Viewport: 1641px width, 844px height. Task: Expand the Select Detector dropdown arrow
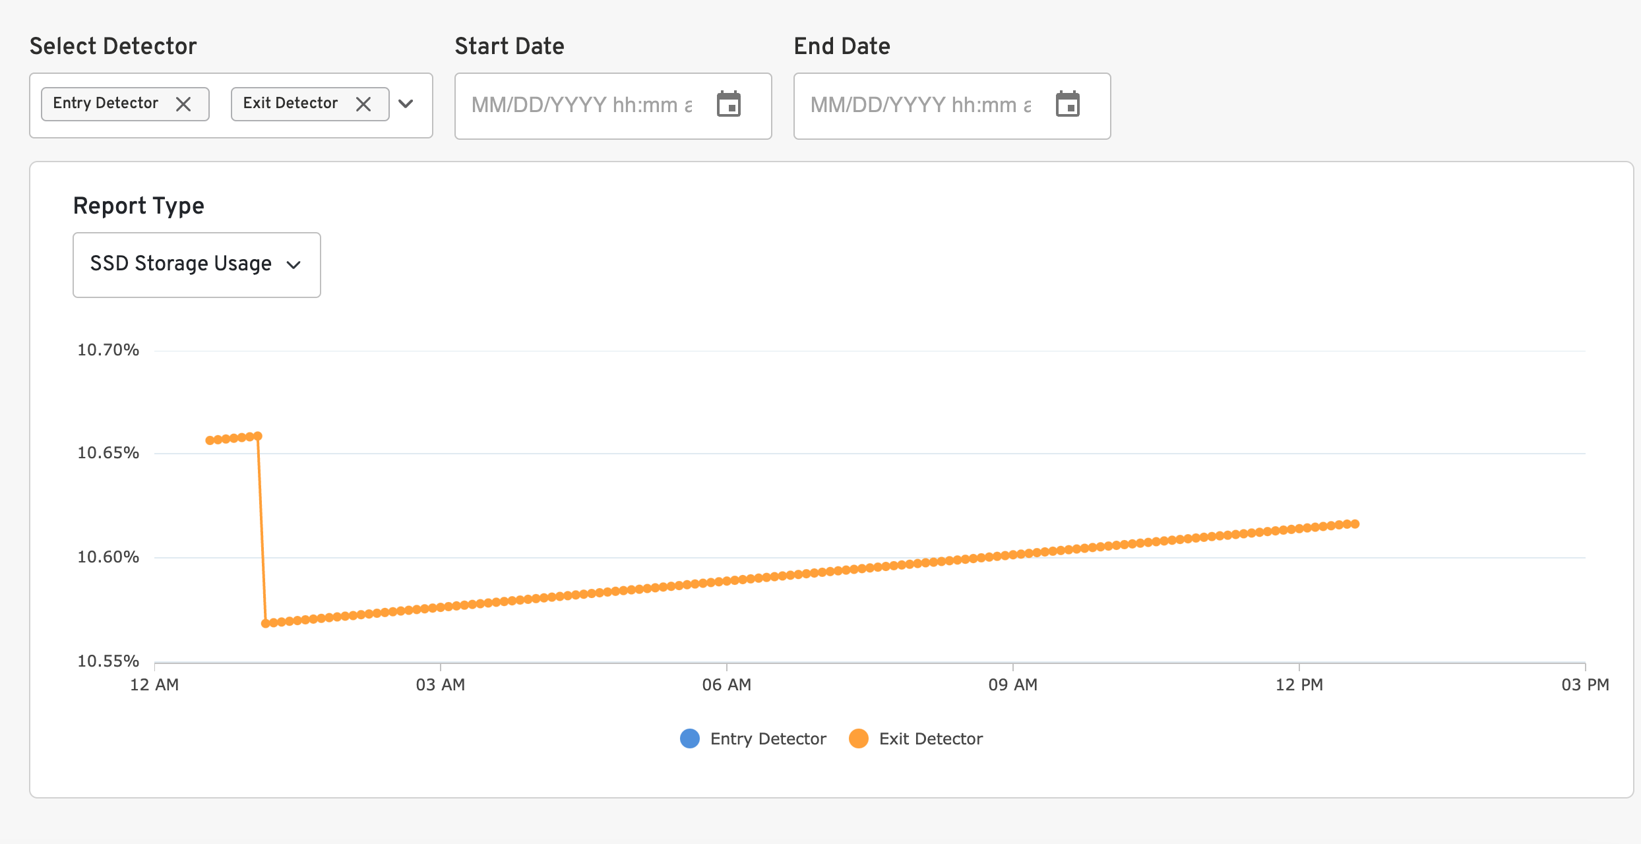(406, 104)
